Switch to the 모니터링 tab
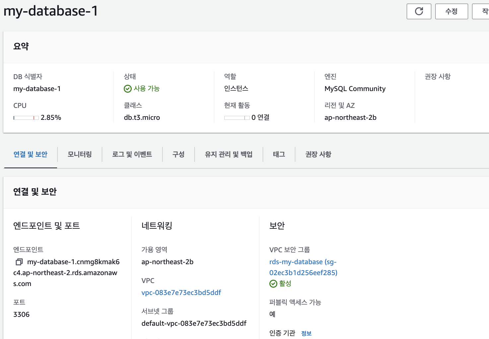The width and height of the screenshot is (489, 339). [80, 154]
